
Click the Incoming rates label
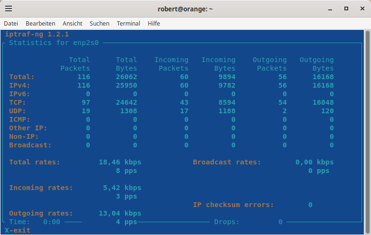(x=41, y=188)
